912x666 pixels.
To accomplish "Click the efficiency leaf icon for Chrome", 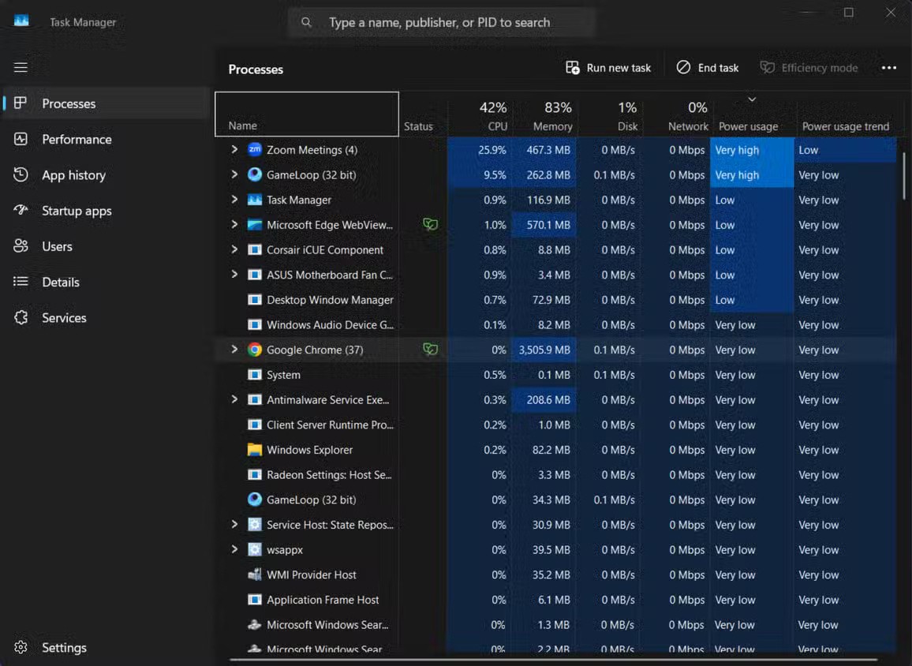I will (430, 350).
